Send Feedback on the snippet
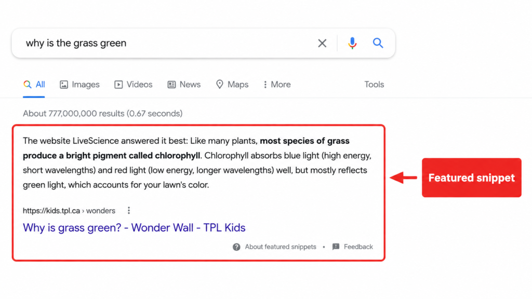The width and height of the screenshot is (532, 299). 358,247
